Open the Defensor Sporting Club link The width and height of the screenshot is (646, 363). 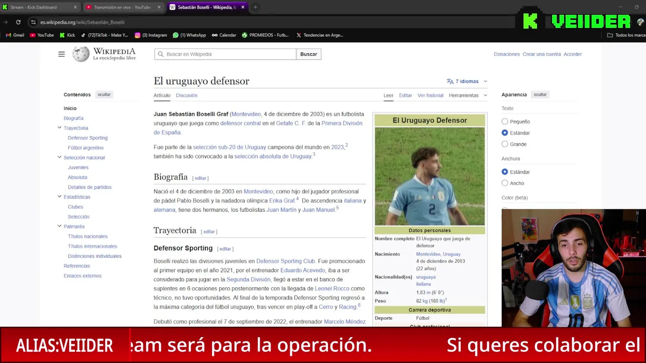pyautogui.click(x=286, y=261)
